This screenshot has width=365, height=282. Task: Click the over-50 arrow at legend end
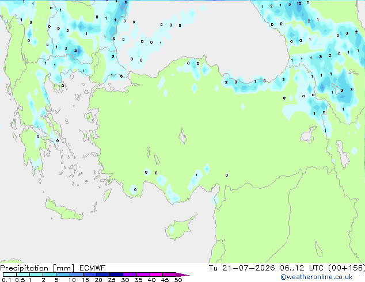coord(182,275)
